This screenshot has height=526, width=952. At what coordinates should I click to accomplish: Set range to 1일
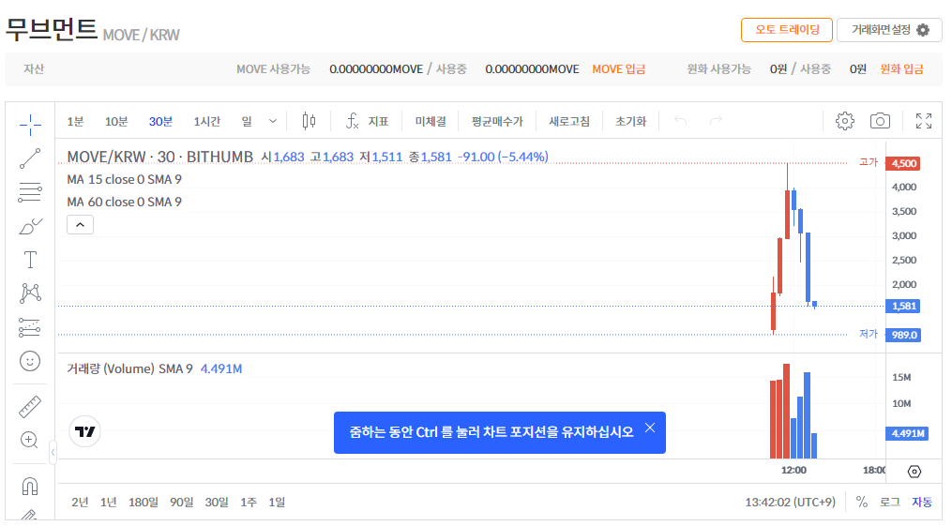[277, 502]
